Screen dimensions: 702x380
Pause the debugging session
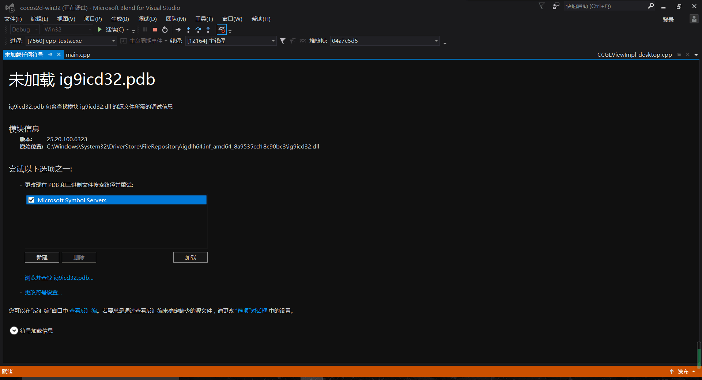[145, 29]
